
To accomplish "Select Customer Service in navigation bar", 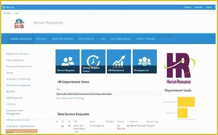I will tap(121, 39).
